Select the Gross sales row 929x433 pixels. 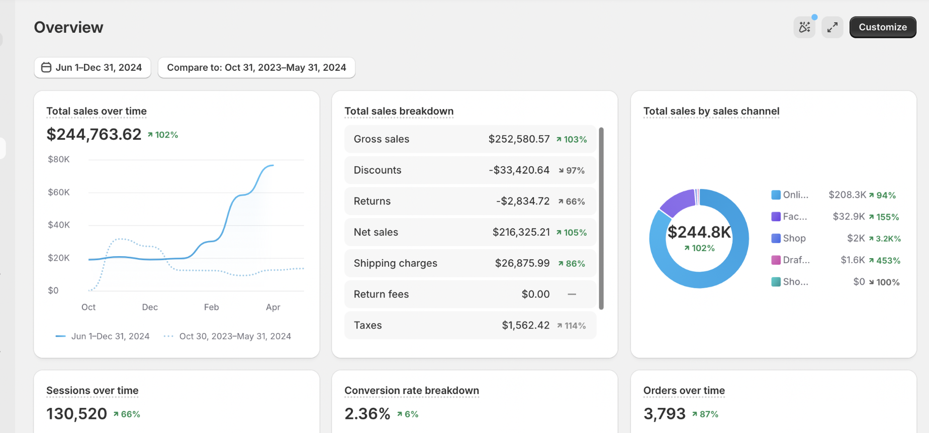(x=470, y=139)
